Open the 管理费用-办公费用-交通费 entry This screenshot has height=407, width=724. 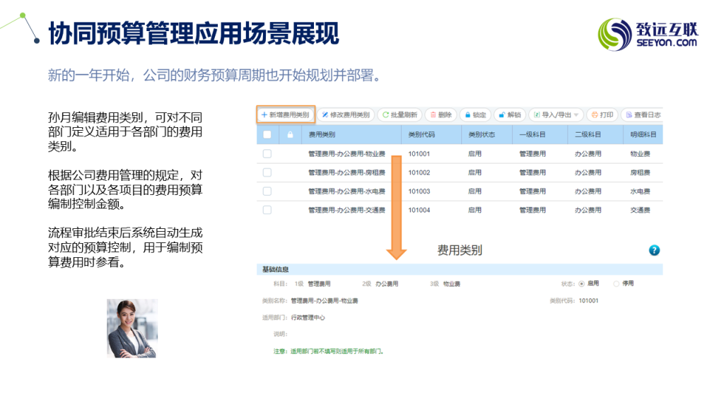coord(346,210)
